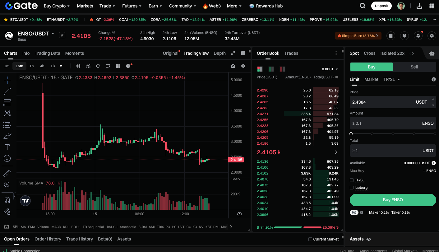
Task: Expand chart to fullscreen
Action: click(x=233, y=53)
